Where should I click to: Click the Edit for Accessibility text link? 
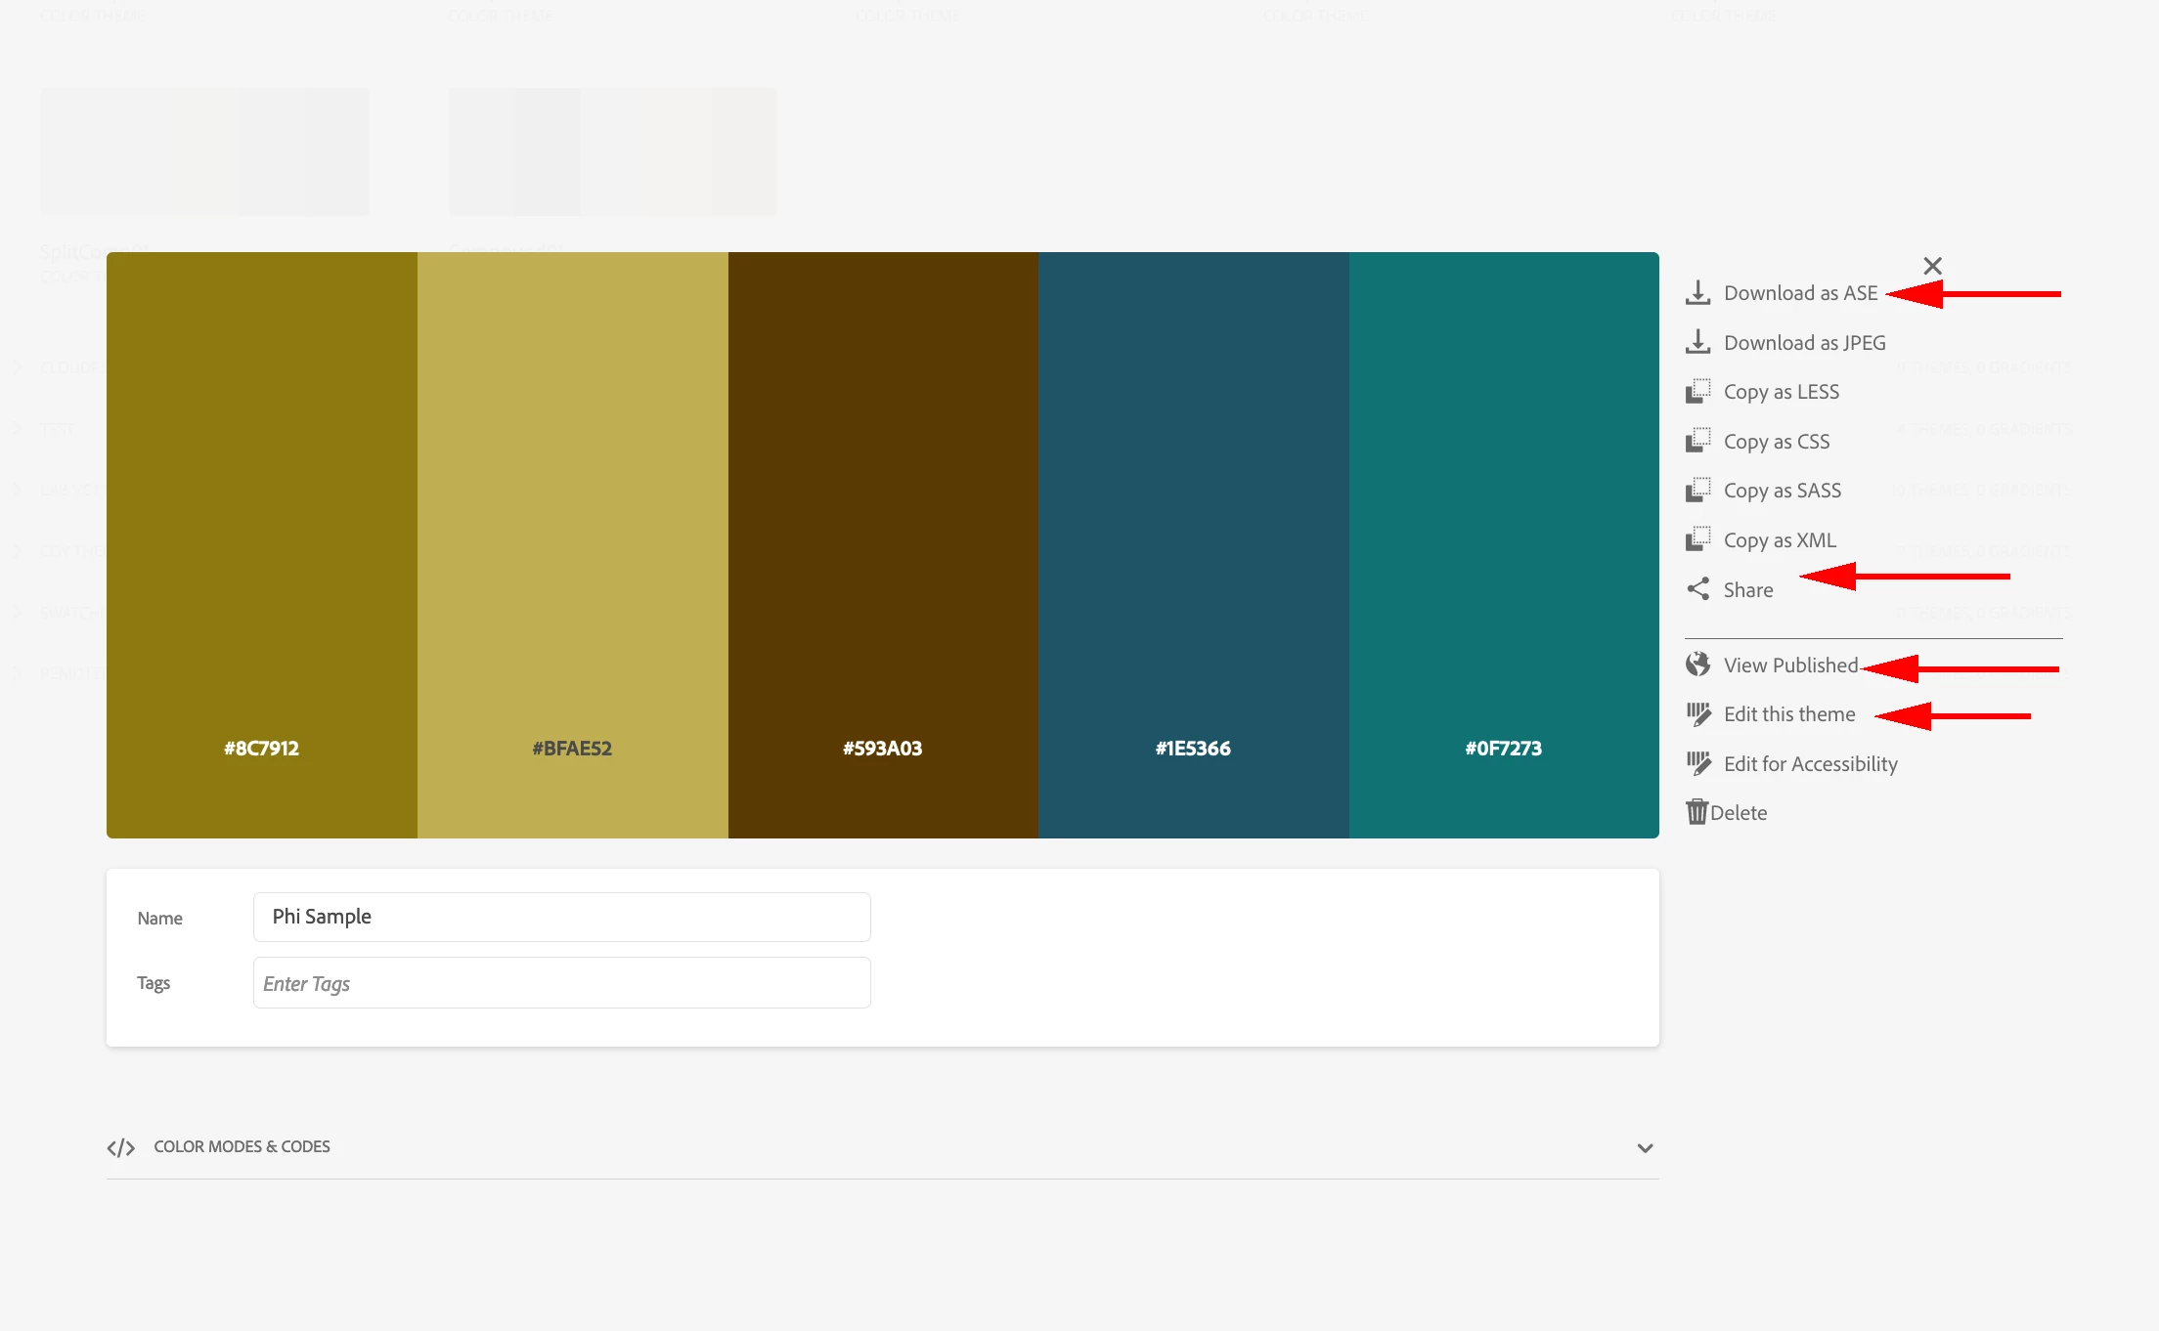point(1810,764)
